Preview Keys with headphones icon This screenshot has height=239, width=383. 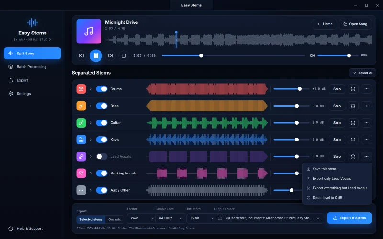353,140
